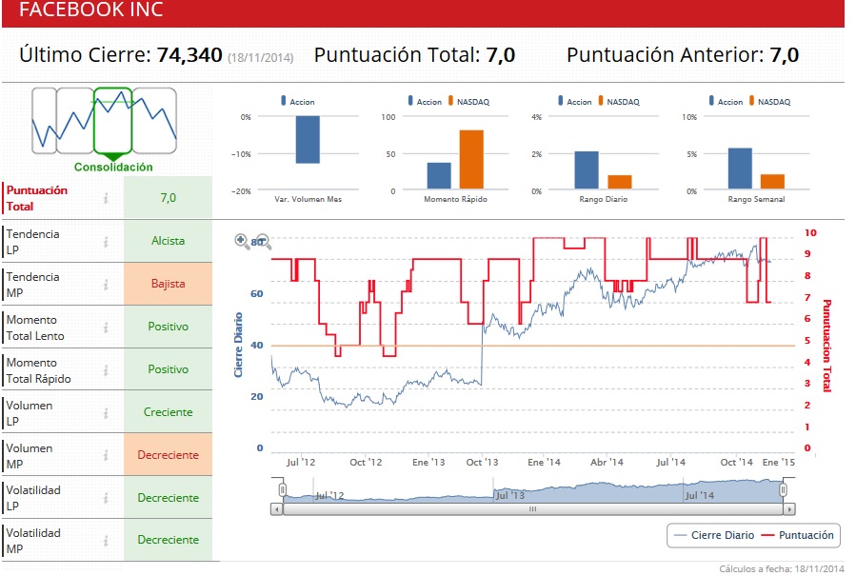The width and height of the screenshot is (856, 576).
Task: Click orange NASDAQ bar in Rango Semanal
Action: point(772,181)
